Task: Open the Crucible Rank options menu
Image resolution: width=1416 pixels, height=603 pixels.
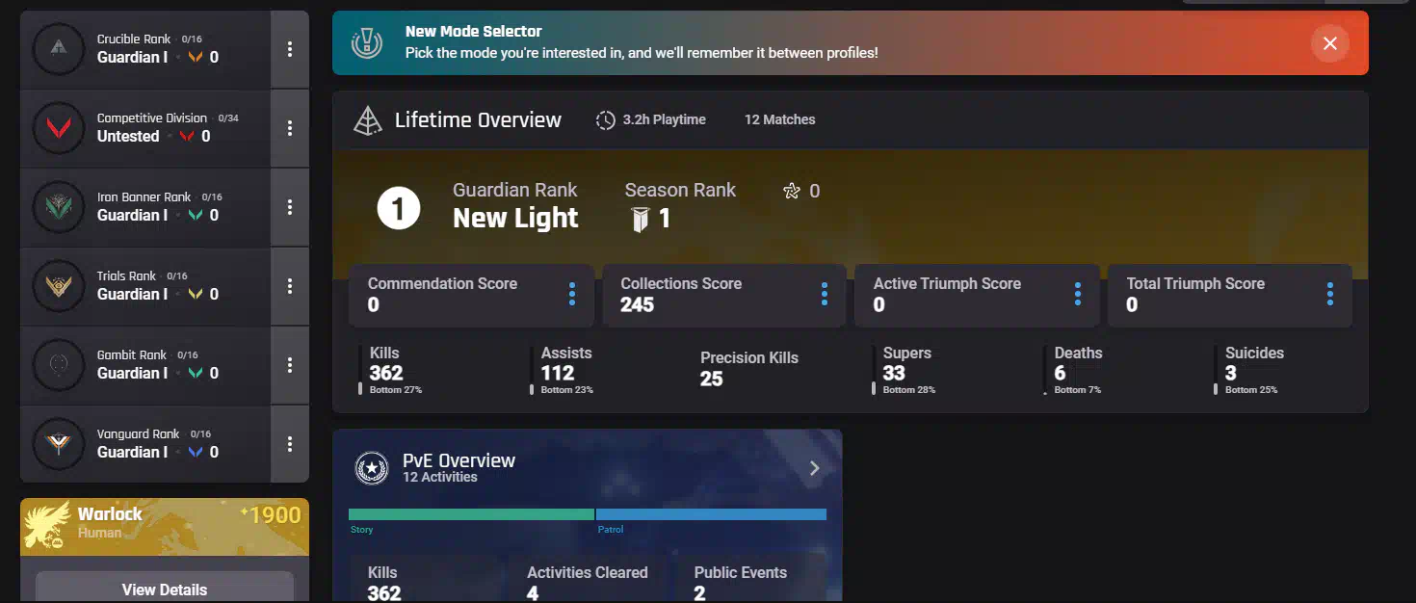Action: (x=290, y=49)
